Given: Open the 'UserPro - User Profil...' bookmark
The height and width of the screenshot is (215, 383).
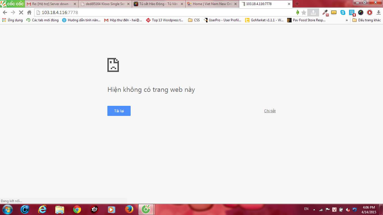Looking at the screenshot, I should pos(222,20).
